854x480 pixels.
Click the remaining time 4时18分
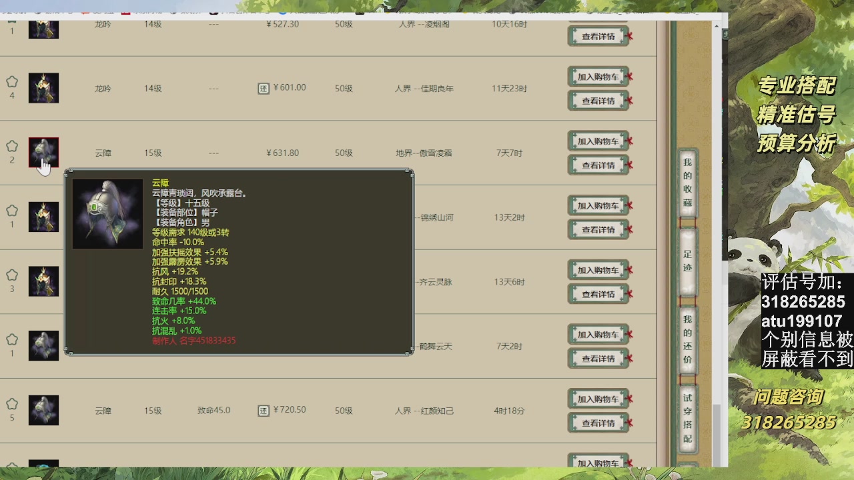coord(509,411)
